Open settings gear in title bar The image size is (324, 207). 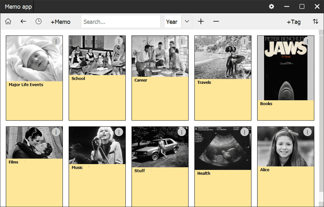272,6
